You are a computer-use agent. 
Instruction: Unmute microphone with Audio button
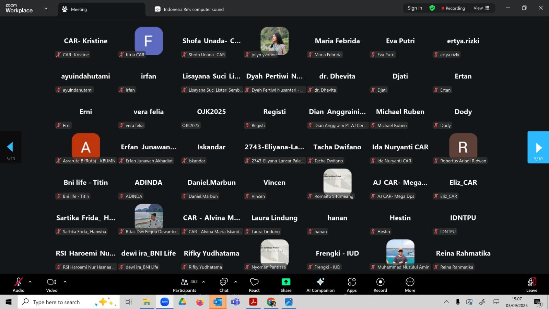click(x=19, y=285)
